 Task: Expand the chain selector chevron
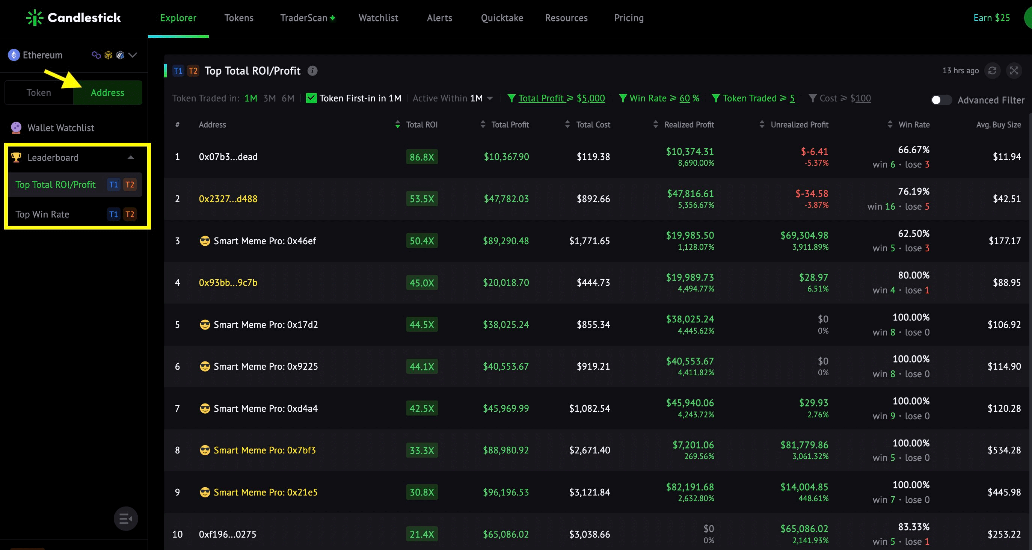(x=133, y=55)
